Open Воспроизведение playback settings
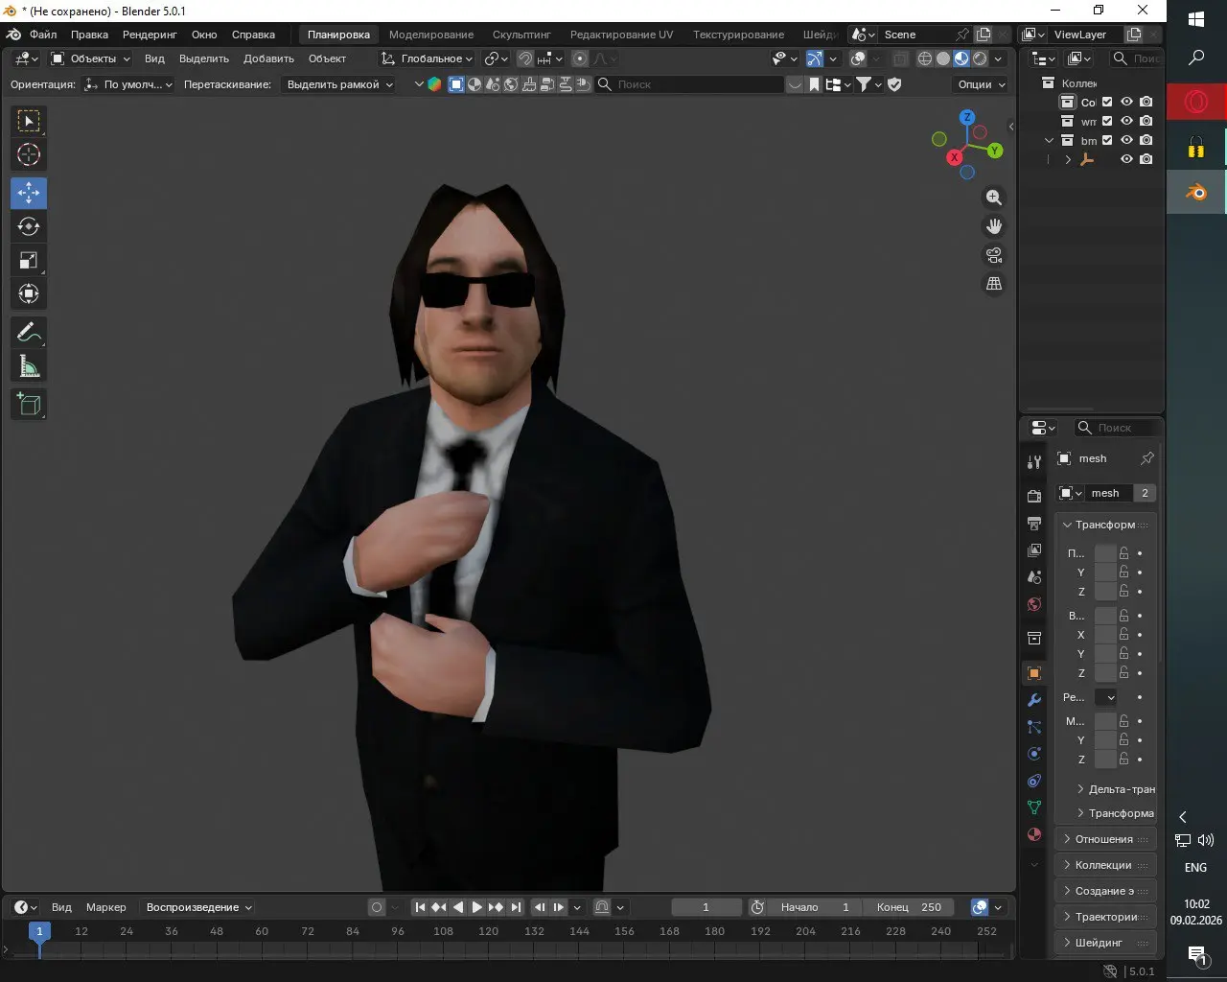This screenshot has width=1227, height=982. [x=199, y=907]
